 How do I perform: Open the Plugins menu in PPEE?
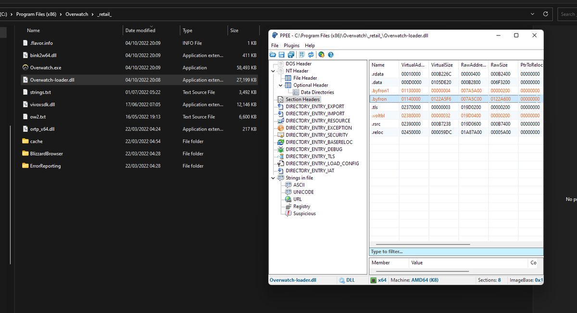point(292,46)
